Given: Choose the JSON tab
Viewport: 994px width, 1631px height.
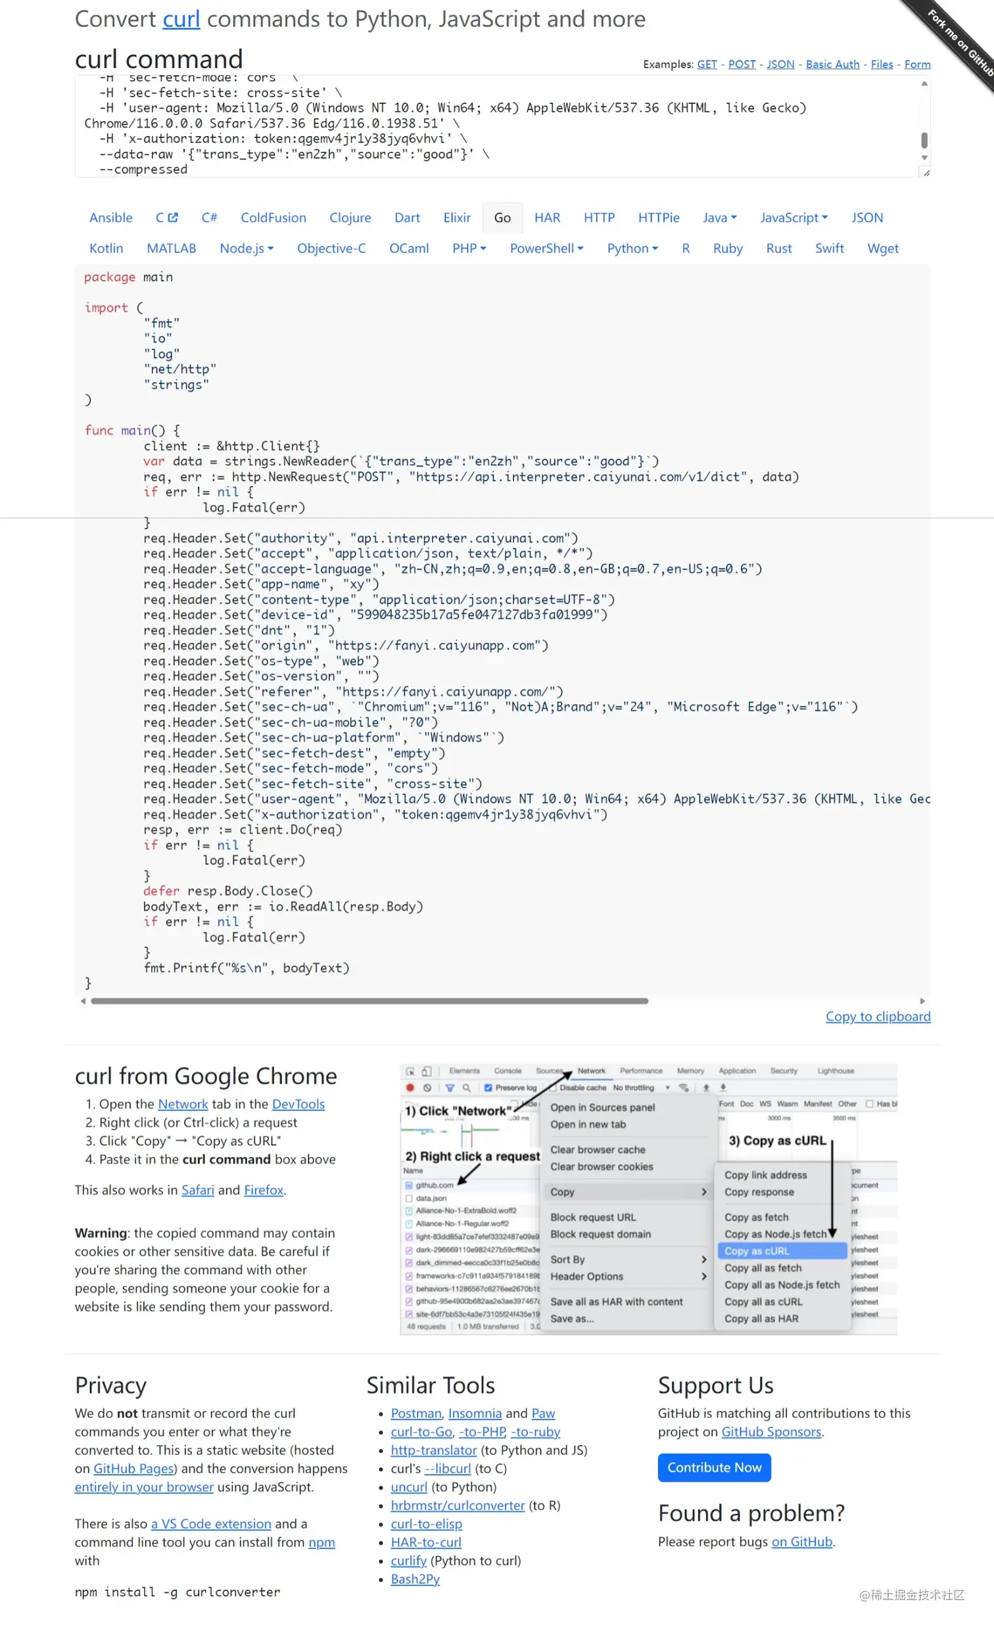Looking at the screenshot, I should pyautogui.click(x=867, y=218).
